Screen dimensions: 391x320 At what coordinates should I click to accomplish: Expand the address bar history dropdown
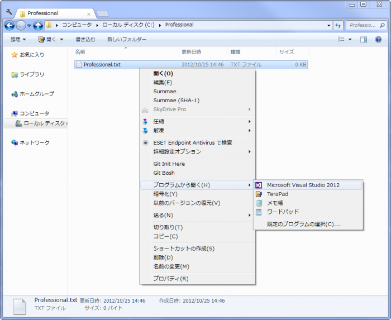[x=328, y=26]
